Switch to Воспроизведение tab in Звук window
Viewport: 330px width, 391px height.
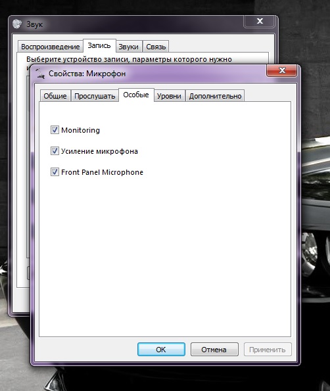tap(51, 47)
